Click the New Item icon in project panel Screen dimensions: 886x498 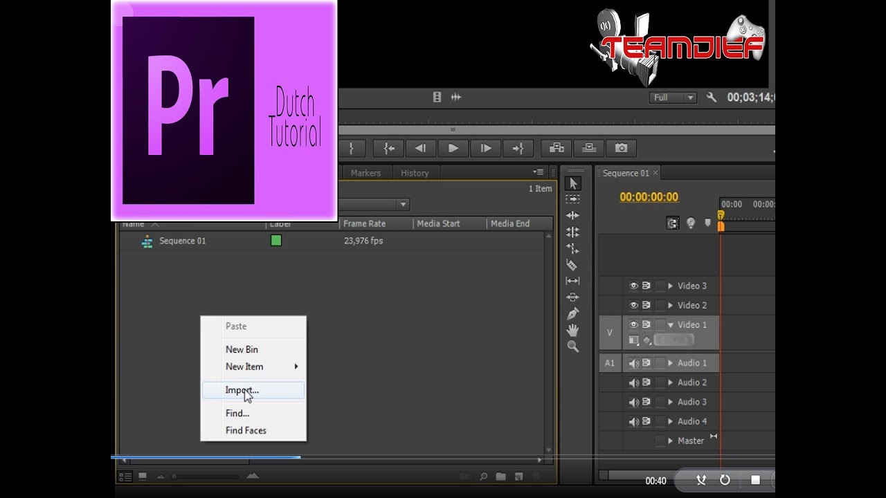[x=518, y=477]
